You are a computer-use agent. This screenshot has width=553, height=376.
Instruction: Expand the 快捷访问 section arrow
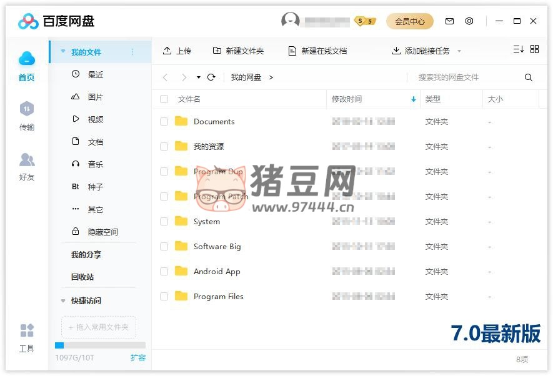pyautogui.click(x=63, y=301)
